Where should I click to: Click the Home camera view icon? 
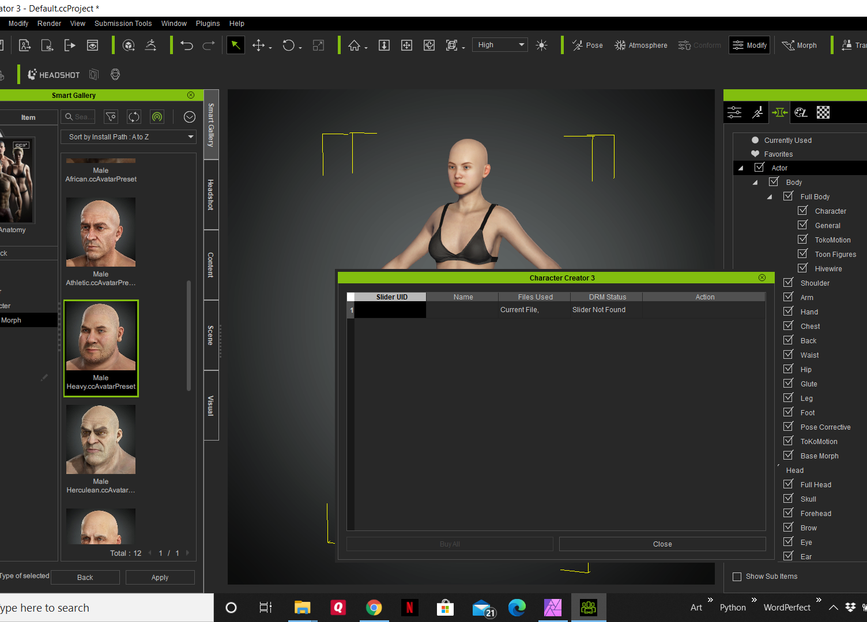click(354, 45)
